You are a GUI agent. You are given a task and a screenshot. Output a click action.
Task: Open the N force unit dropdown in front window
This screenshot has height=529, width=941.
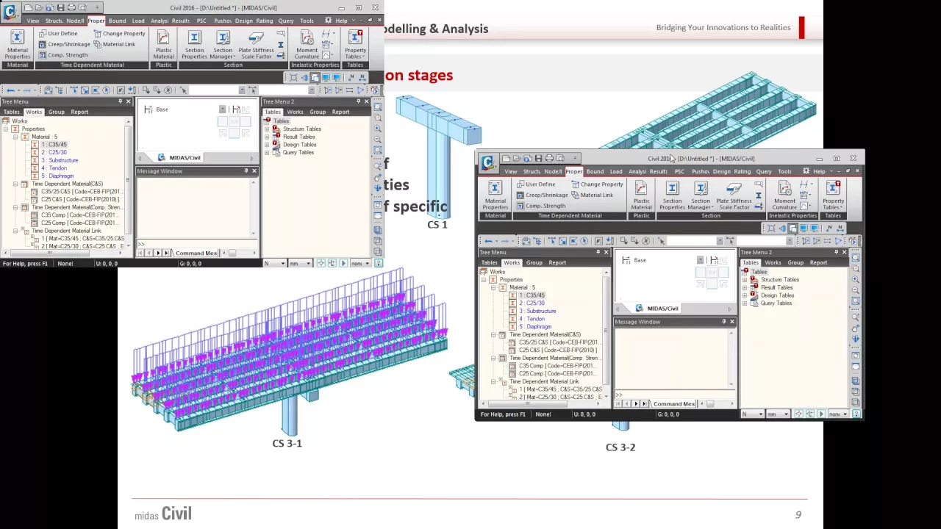click(760, 414)
